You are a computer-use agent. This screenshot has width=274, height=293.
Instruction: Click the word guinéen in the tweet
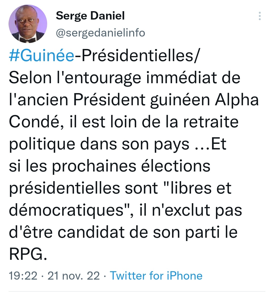coord(180,100)
